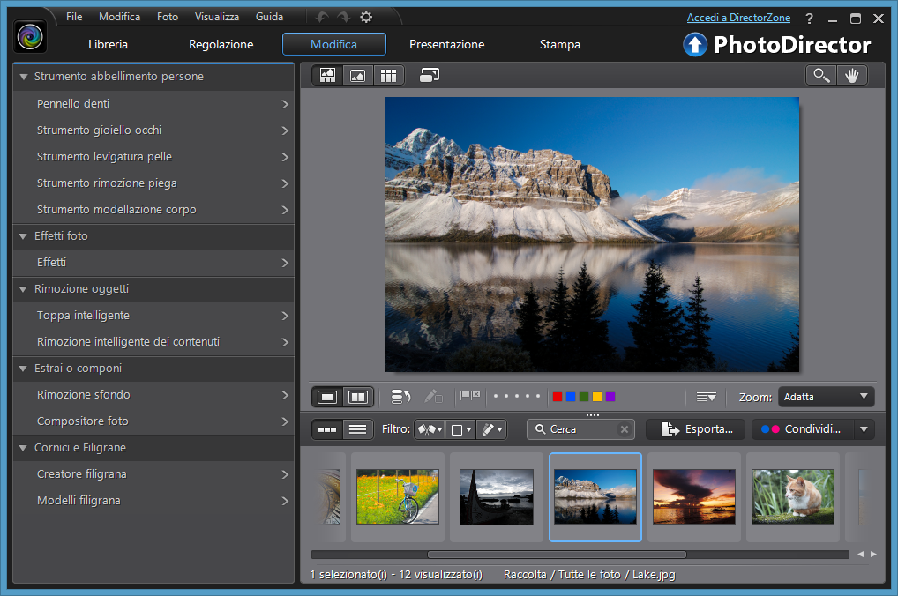Select the cat photo thumbnail
Image resolution: width=898 pixels, height=596 pixels.
792,496
